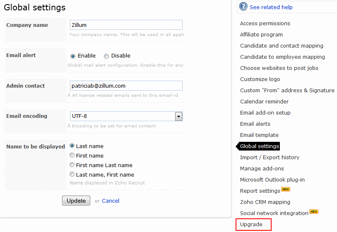Open Email template settings

(259, 135)
